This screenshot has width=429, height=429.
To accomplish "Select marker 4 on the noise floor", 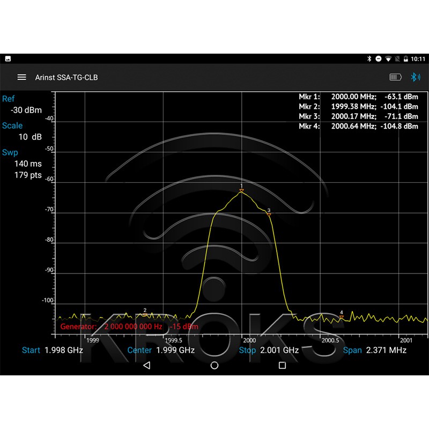I will point(341,316).
